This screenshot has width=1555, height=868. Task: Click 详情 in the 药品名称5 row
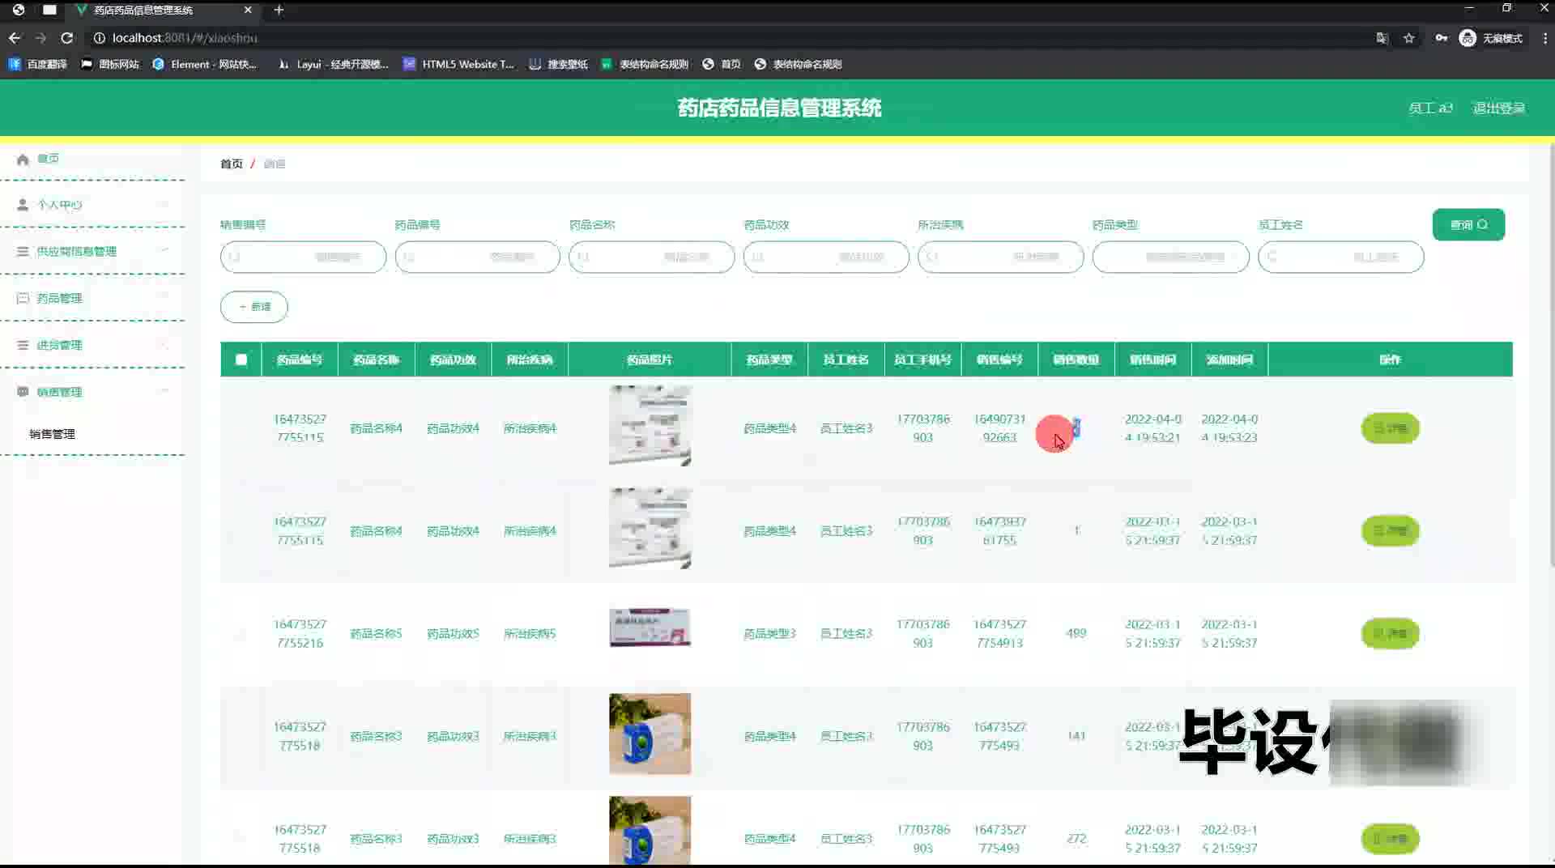[x=1391, y=634]
